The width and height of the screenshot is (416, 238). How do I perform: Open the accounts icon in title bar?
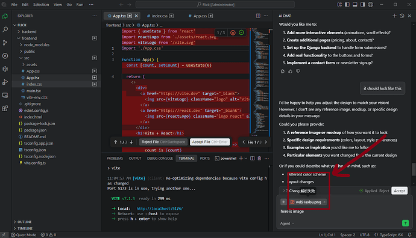(x=371, y=4)
